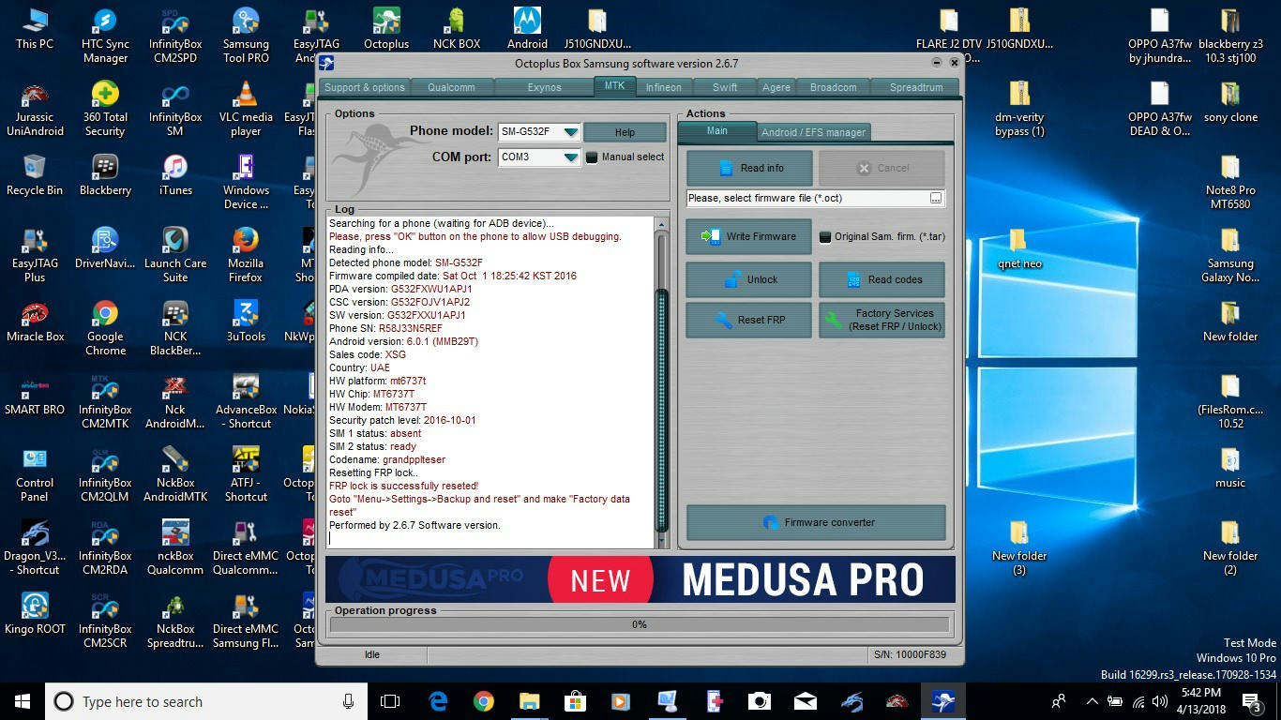Image resolution: width=1281 pixels, height=720 pixels.
Task: Open Microsoft Edge from the taskbar
Action: (438, 701)
